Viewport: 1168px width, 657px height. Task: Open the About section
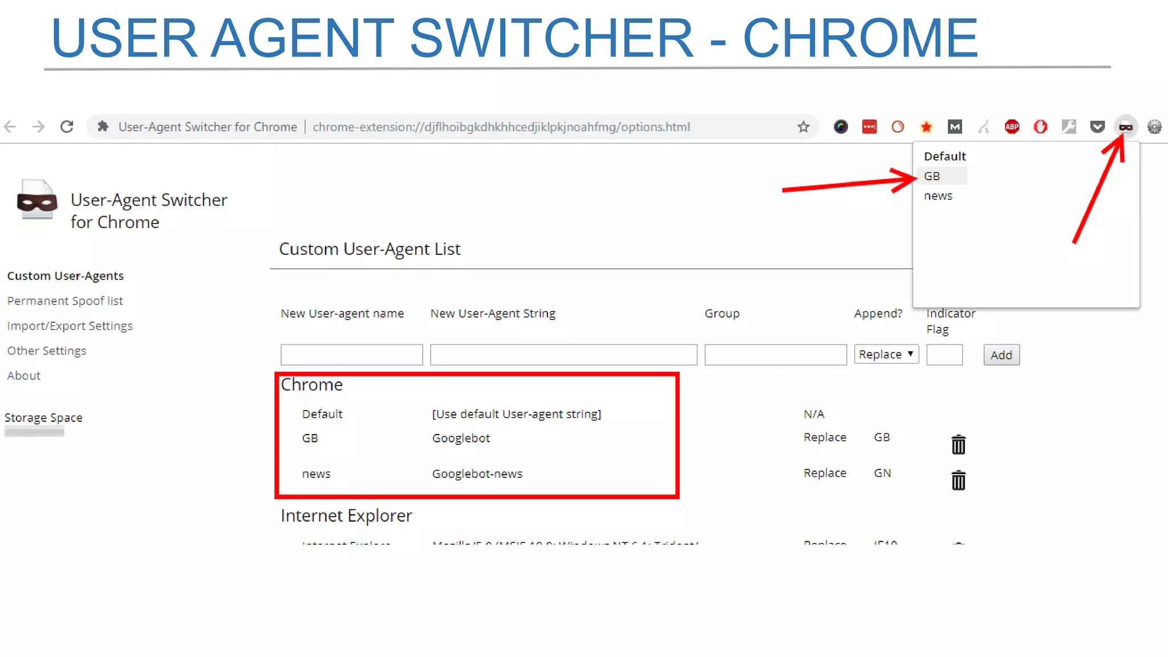click(24, 376)
